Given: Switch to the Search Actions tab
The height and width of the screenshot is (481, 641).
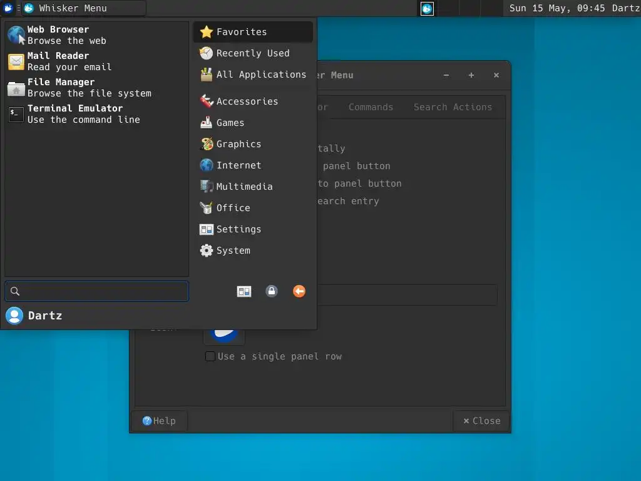Looking at the screenshot, I should click(x=453, y=107).
